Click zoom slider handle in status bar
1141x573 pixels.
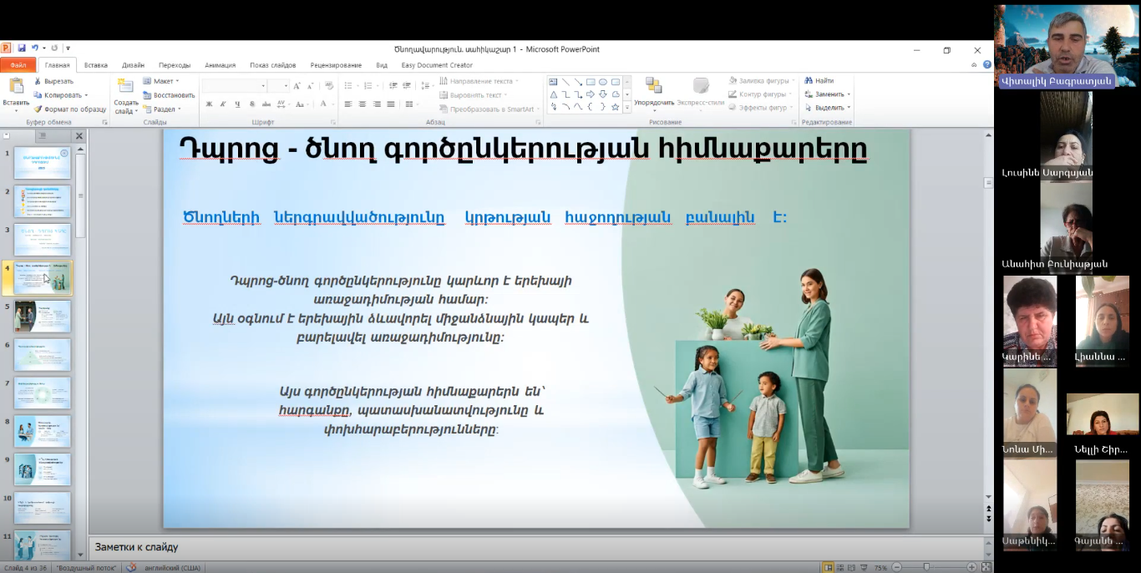926,567
